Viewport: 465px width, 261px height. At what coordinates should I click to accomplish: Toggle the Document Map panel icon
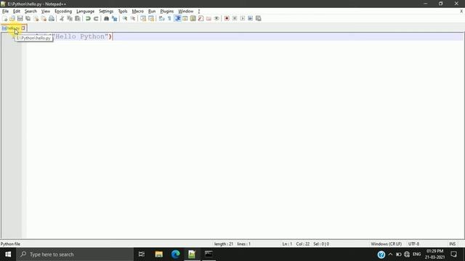(193, 18)
